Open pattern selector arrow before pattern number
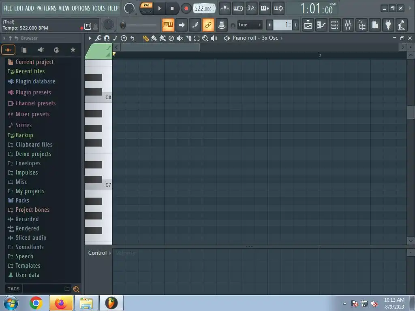415x311 pixels. (270, 25)
